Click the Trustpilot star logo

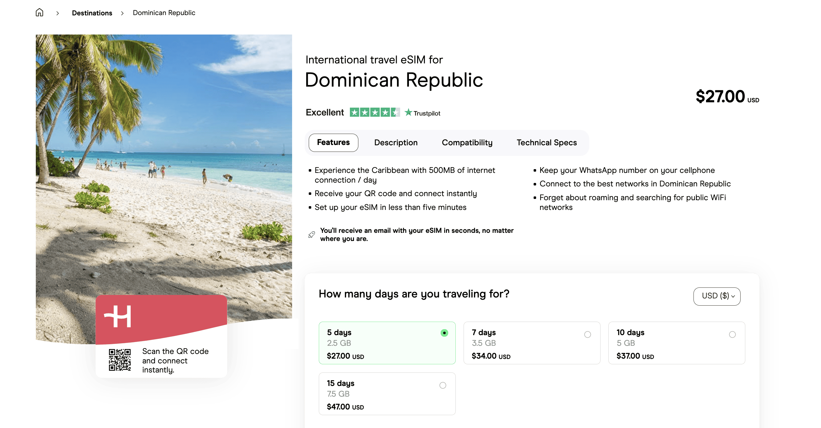(408, 113)
